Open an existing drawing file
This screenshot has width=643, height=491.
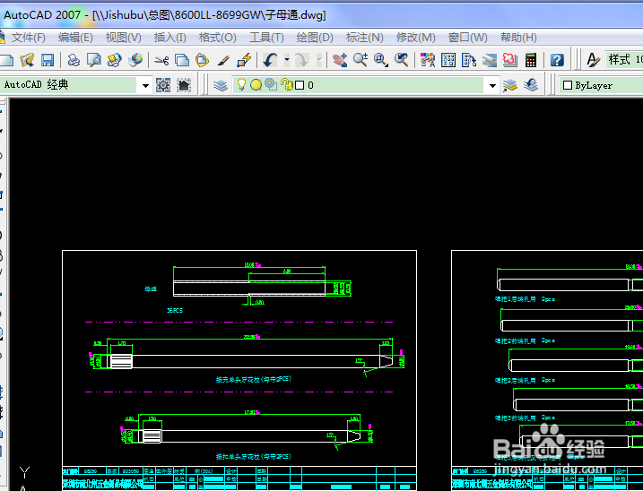click(x=27, y=60)
